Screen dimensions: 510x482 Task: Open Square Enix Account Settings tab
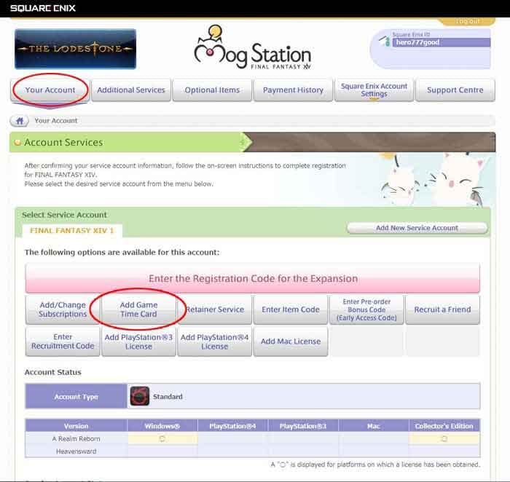tap(374, 90)
